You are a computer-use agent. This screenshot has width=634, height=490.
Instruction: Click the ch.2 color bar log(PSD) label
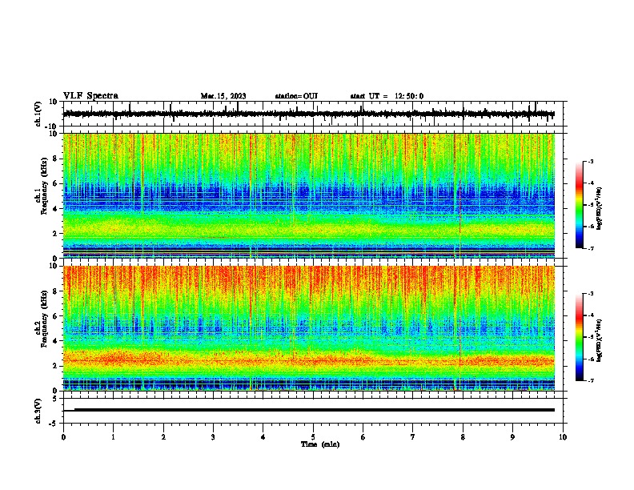(x=600, y=340)
